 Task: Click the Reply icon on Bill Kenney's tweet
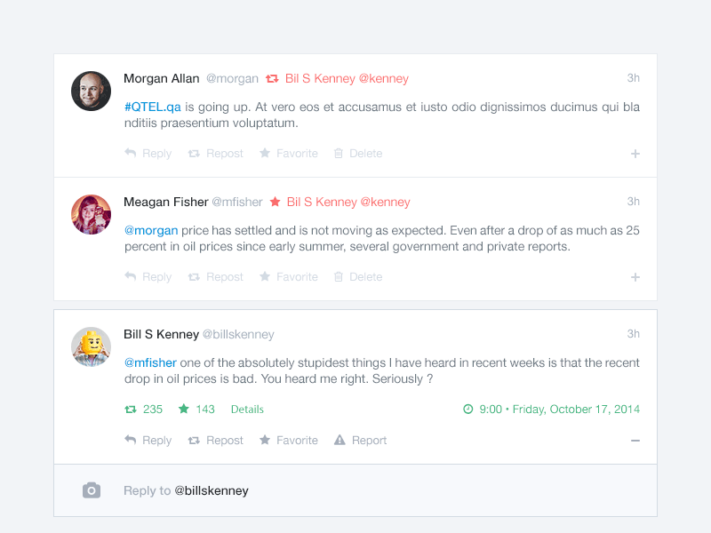click(130, 440)
